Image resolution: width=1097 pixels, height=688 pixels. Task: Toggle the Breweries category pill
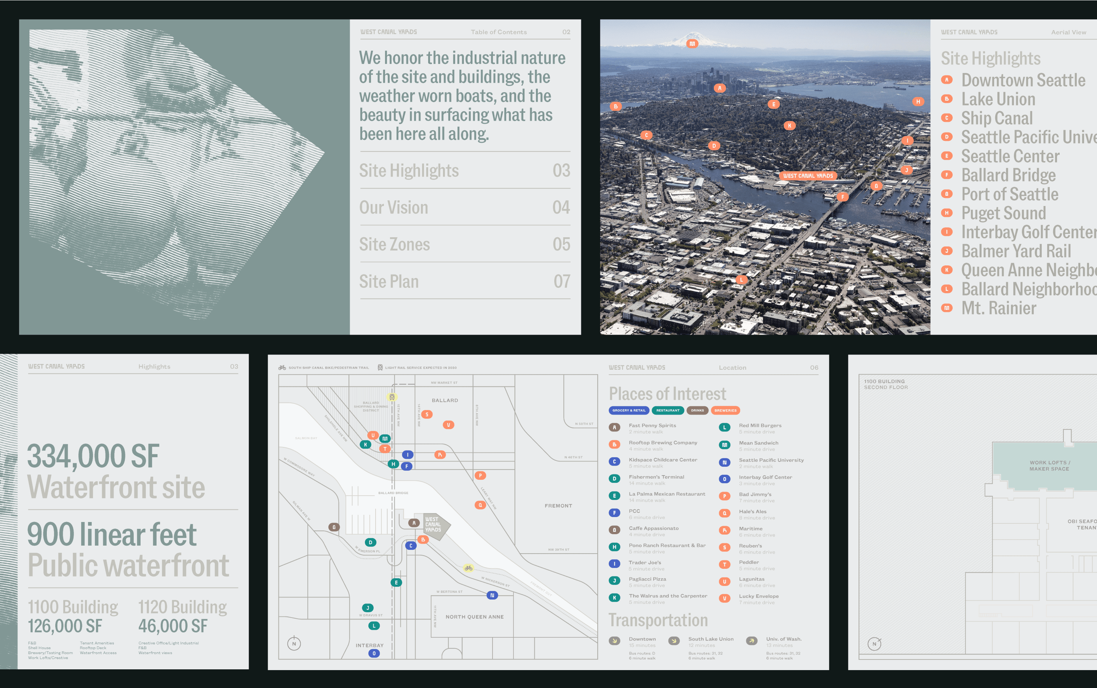[725, 410]
